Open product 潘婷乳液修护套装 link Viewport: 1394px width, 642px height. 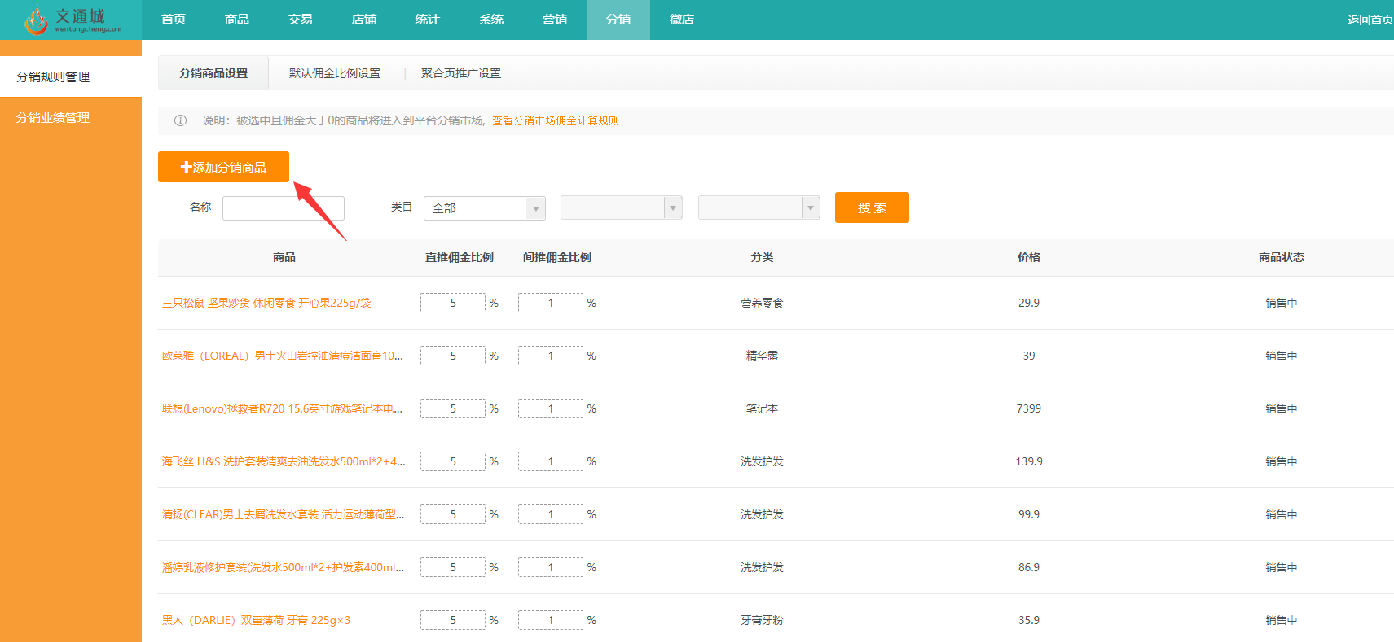[x=283, y=567]
